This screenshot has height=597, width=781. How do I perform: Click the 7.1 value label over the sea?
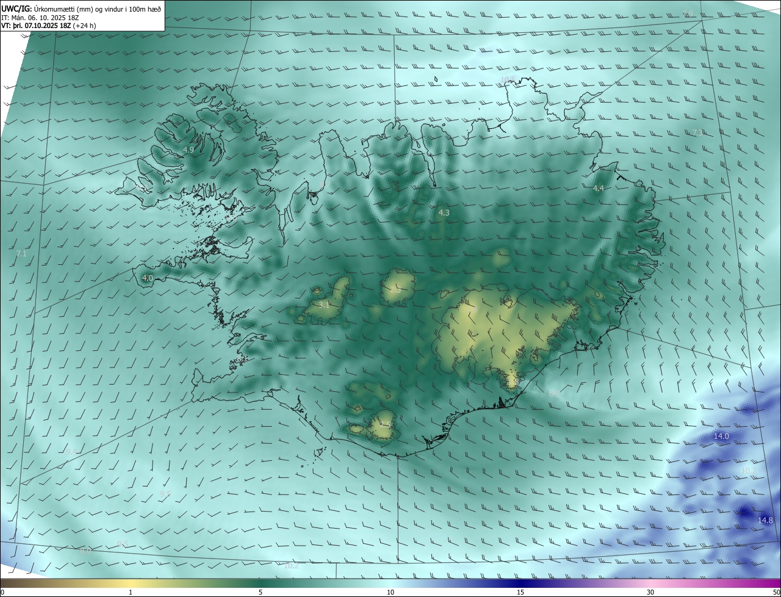[x=21, y=253]
